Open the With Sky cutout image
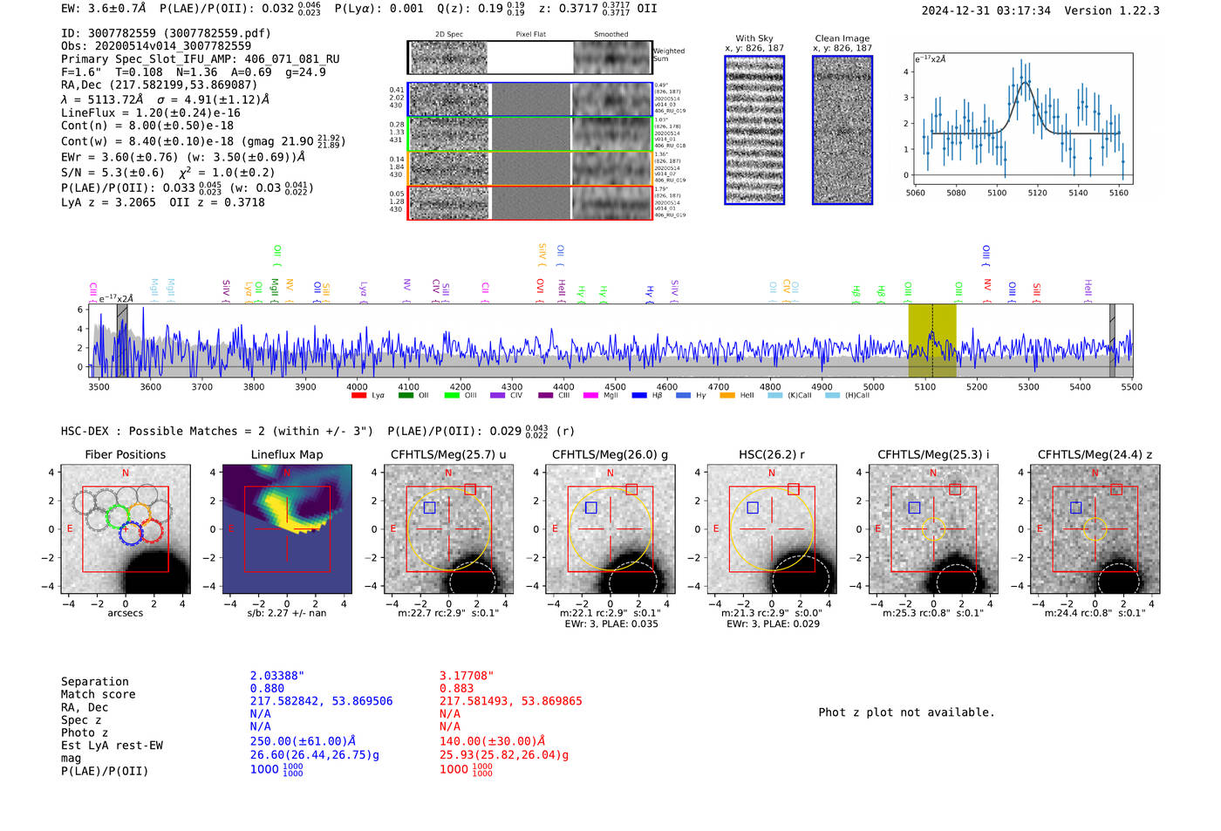This screenshot has height=831, width=1221. (754, 130)
